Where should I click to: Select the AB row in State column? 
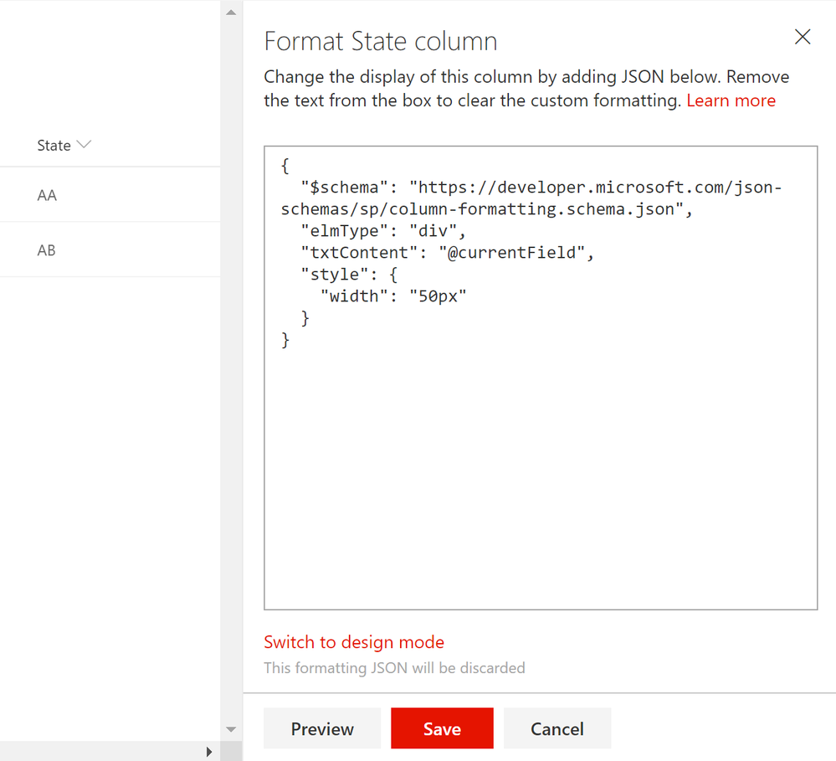point(47,250)
